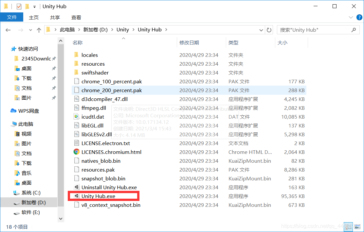The width and height of the screenshot is (364, 232).
Task: Select libGLESv2.dll file name
Action: click(97, 134)
